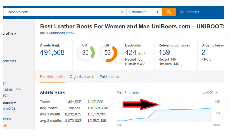231x140 pixels.
Task: Click the UR 30 donut gauge
Action: 86,53
